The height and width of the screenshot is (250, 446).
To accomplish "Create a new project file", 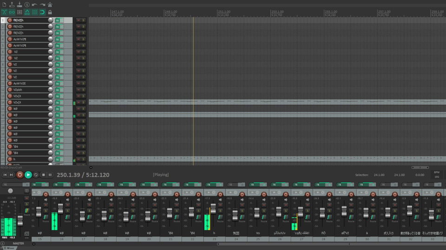I will (4, 5).
